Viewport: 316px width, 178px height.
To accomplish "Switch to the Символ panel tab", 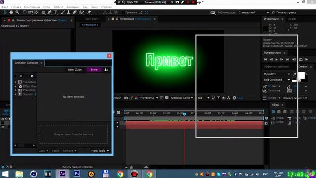I will 303,67.
